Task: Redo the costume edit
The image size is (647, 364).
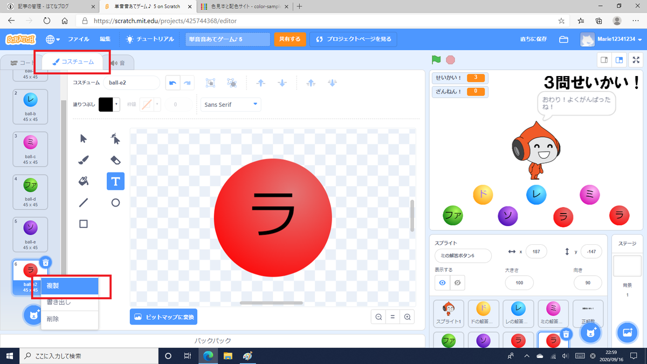Action: (187, 83)
